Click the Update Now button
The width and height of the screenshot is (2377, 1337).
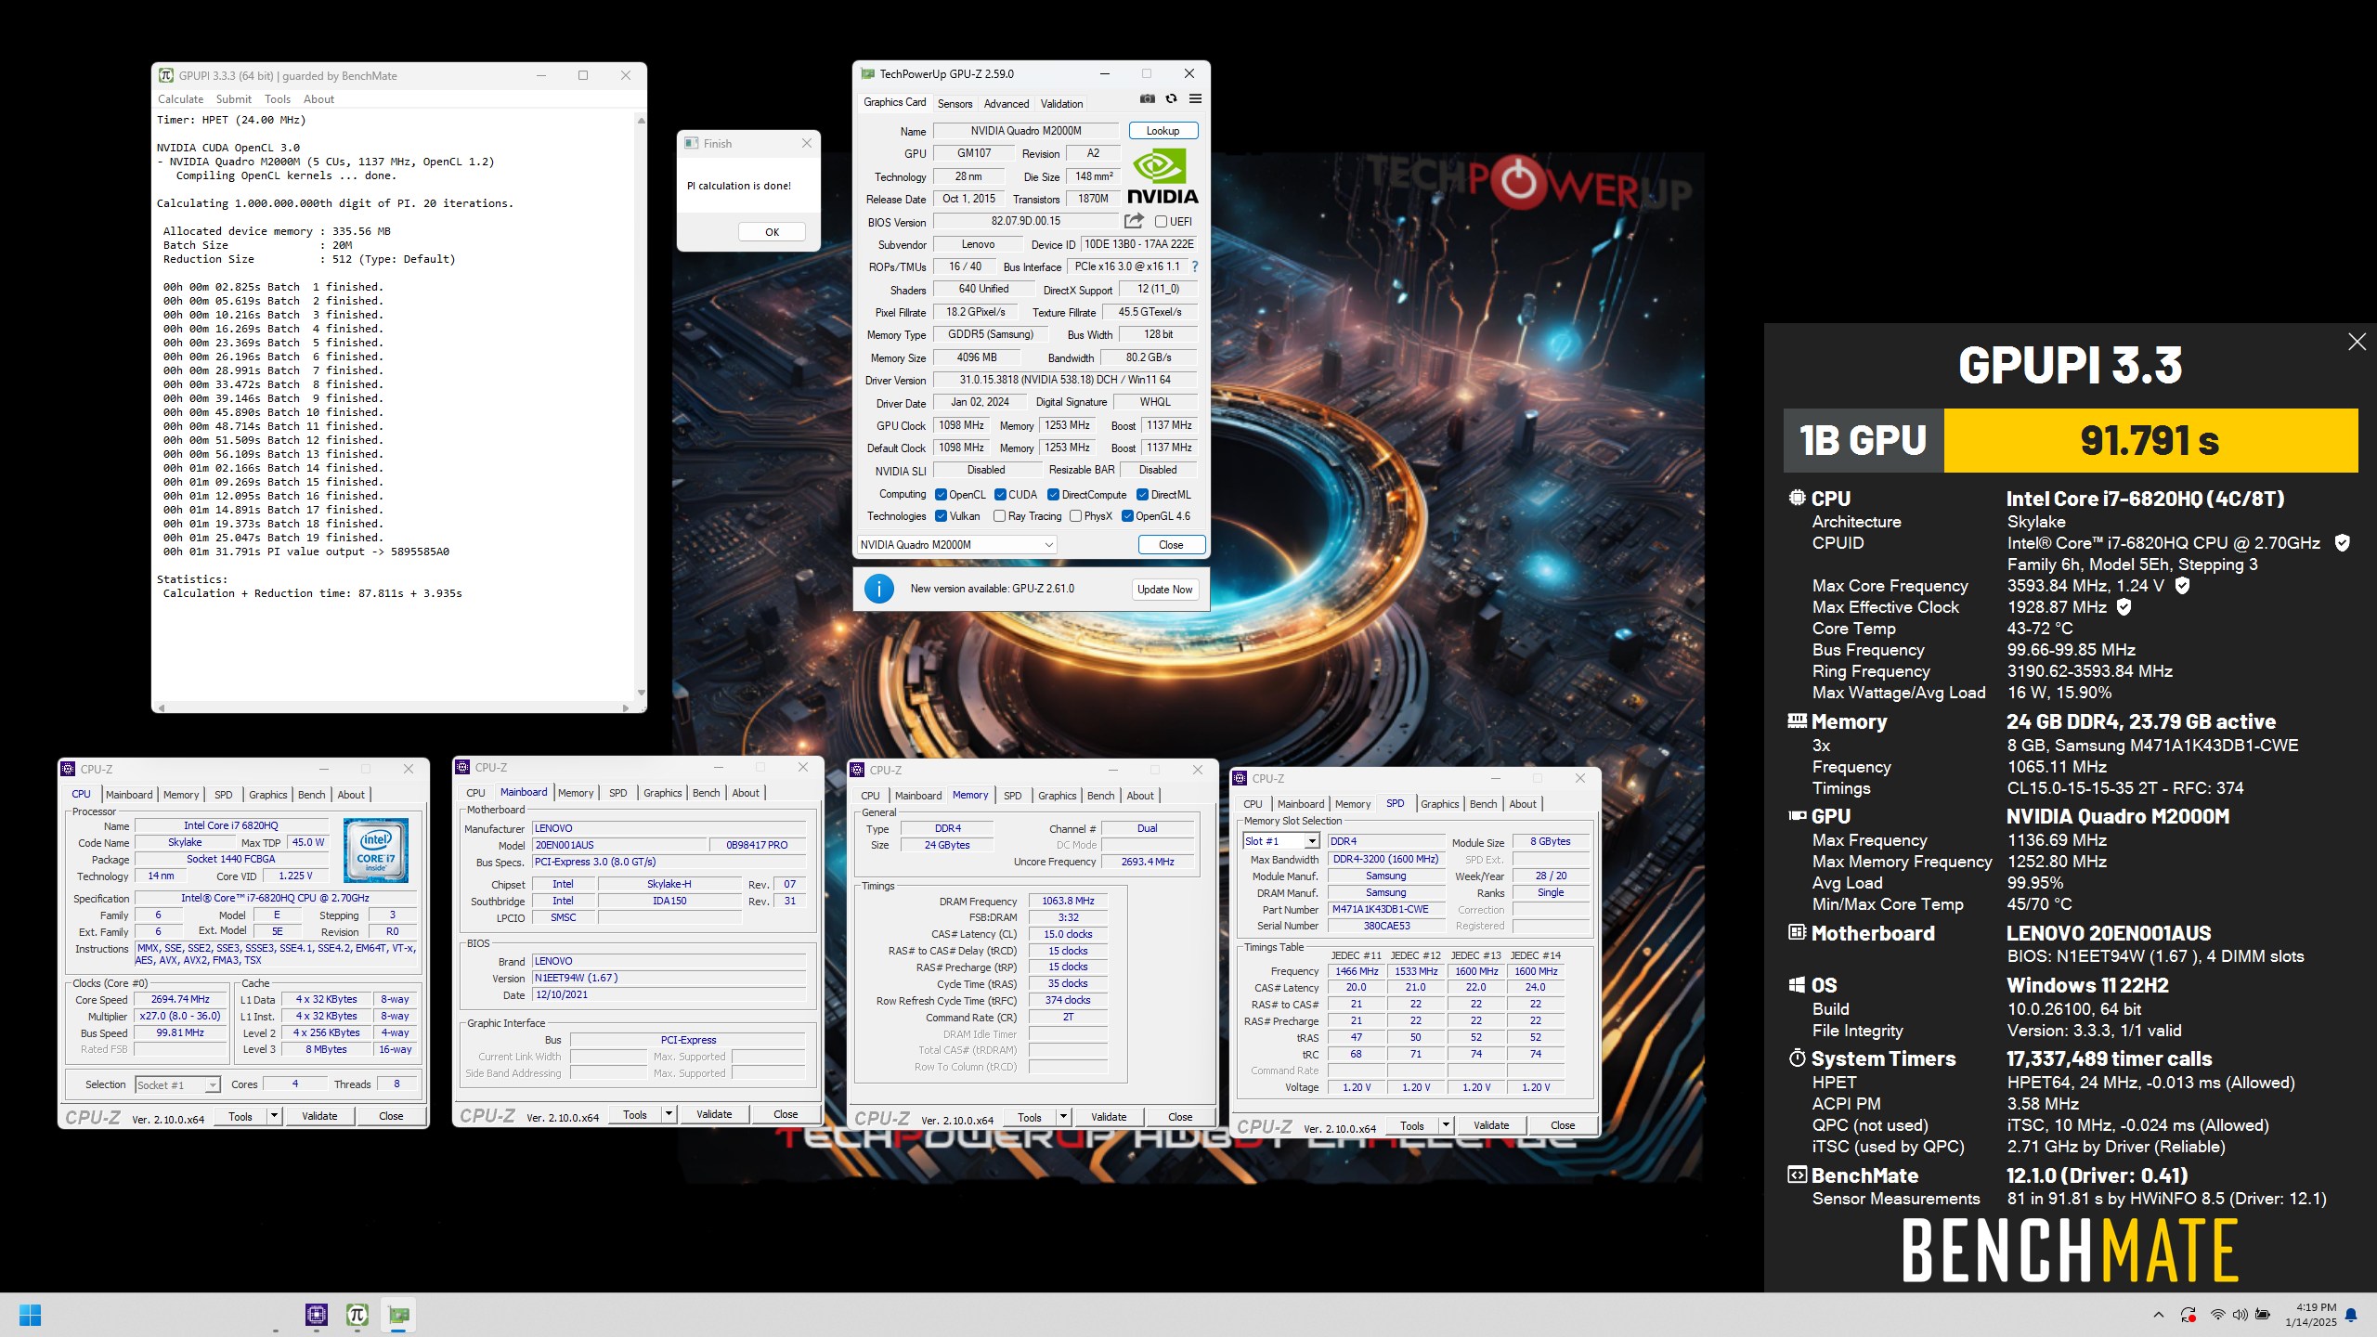(1164, 590)
